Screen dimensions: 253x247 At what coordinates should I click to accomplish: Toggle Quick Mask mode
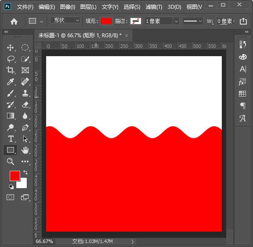(11, 197)
